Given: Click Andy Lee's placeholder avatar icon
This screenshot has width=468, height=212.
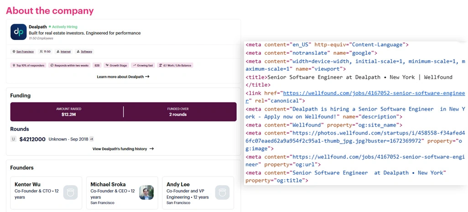Looking at the screenshot, I should [222, 192].
